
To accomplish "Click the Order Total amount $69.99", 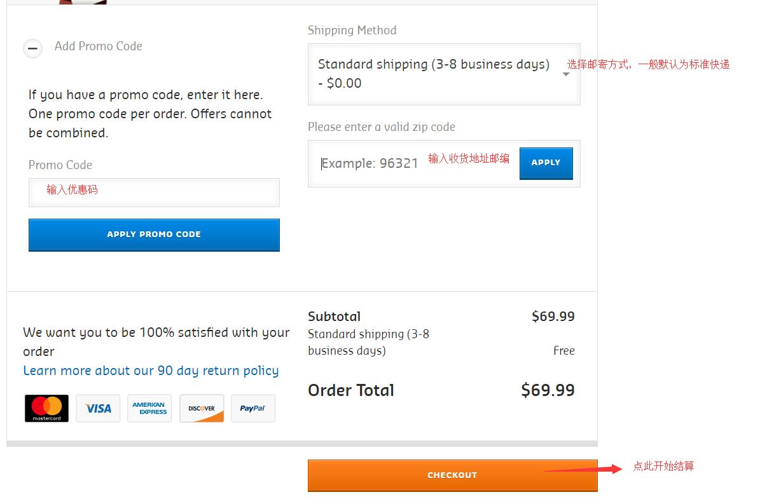I will click(x=547, y=390).
